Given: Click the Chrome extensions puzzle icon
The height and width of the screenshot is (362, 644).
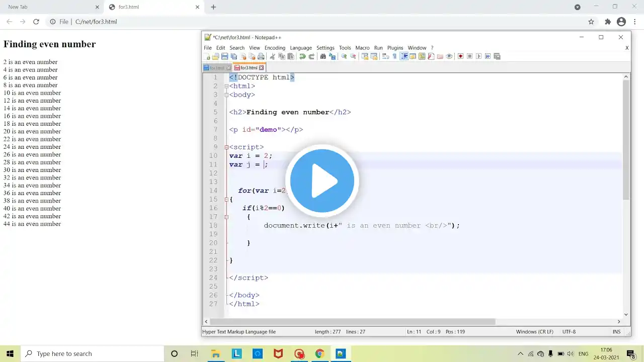Looking at the screenshot, I should (x=608, y=22).
